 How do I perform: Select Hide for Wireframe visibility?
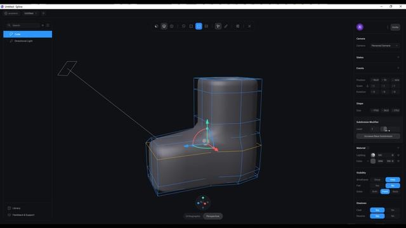click(393, 180)
